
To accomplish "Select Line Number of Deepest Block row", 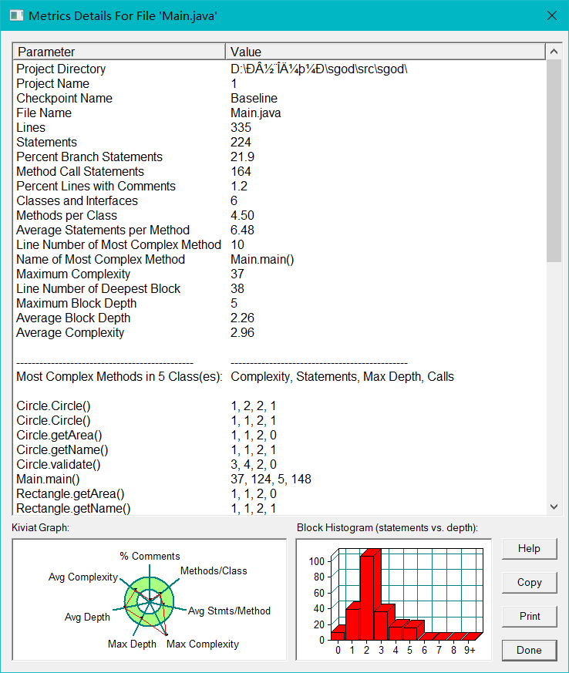I will coord(279,288).
